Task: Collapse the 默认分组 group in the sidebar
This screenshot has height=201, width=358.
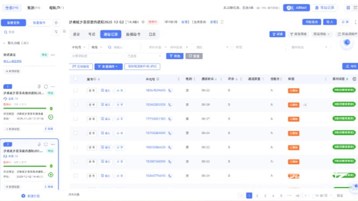Action: click(x=4, y=43)
